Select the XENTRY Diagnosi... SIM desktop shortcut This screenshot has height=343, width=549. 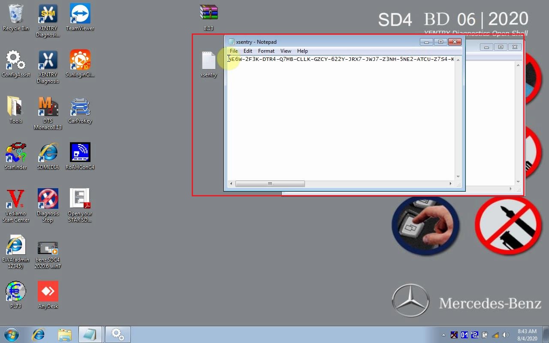[x=48, y=21]
